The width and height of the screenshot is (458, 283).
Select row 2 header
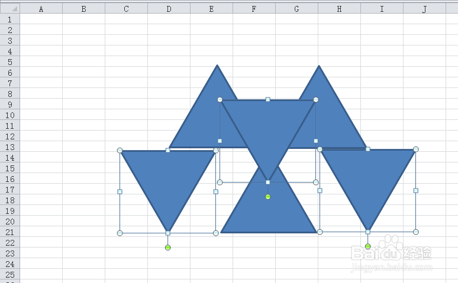[x=10, y=30]
